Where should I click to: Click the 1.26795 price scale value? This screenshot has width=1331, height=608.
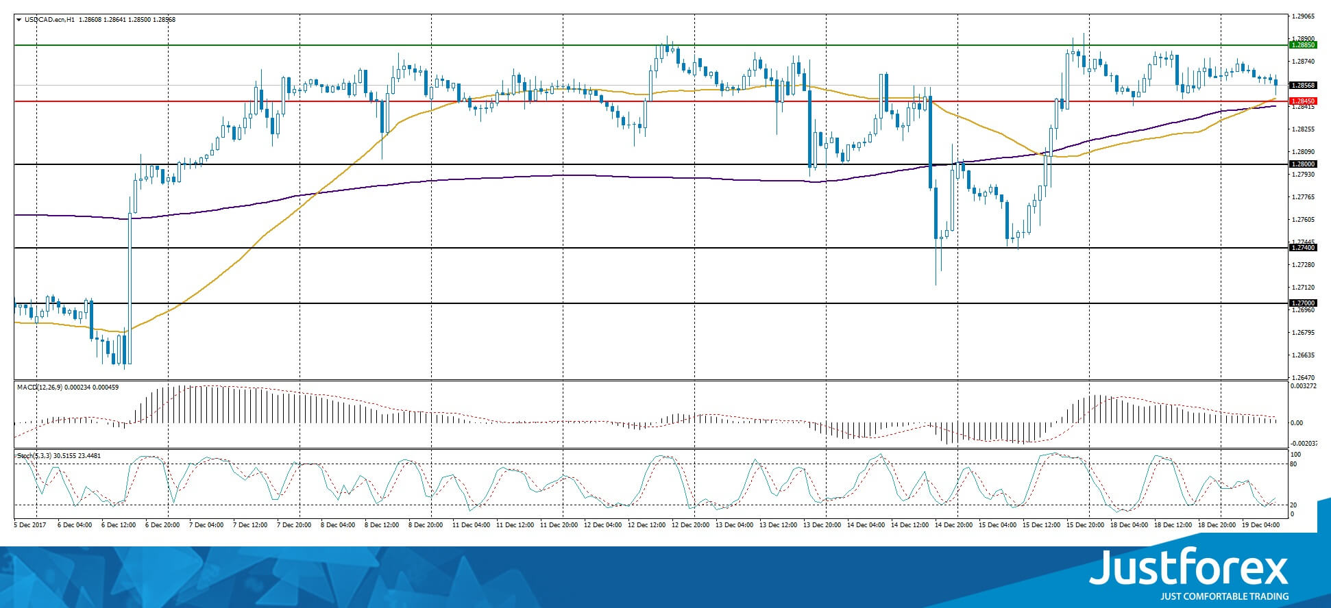point(1304,333)
